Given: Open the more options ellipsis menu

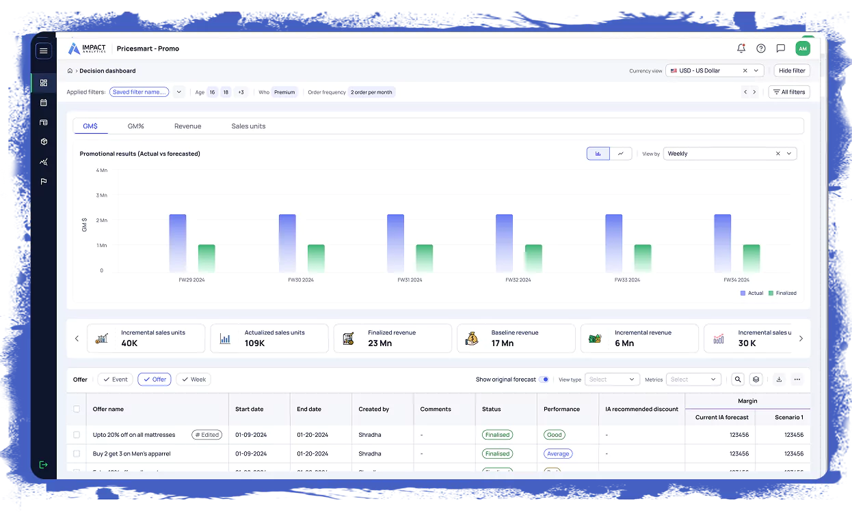Looking at the screenshot, I should tap(797, 380).
